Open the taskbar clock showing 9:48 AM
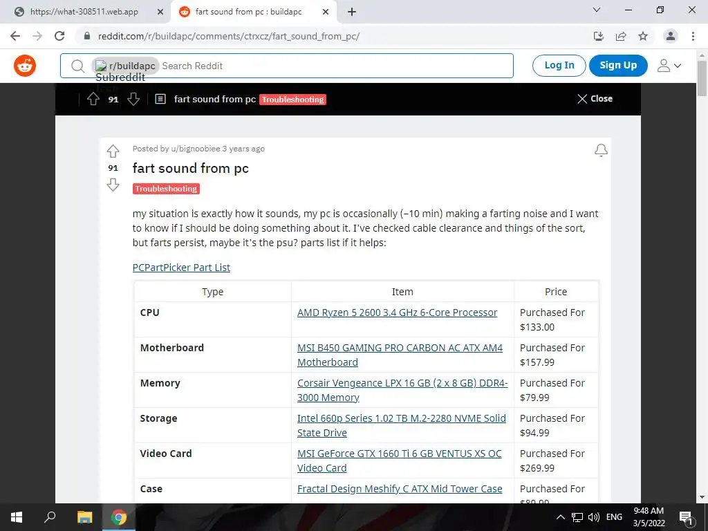The width and height of the screenshot is (708, 531). click(649, 517)
